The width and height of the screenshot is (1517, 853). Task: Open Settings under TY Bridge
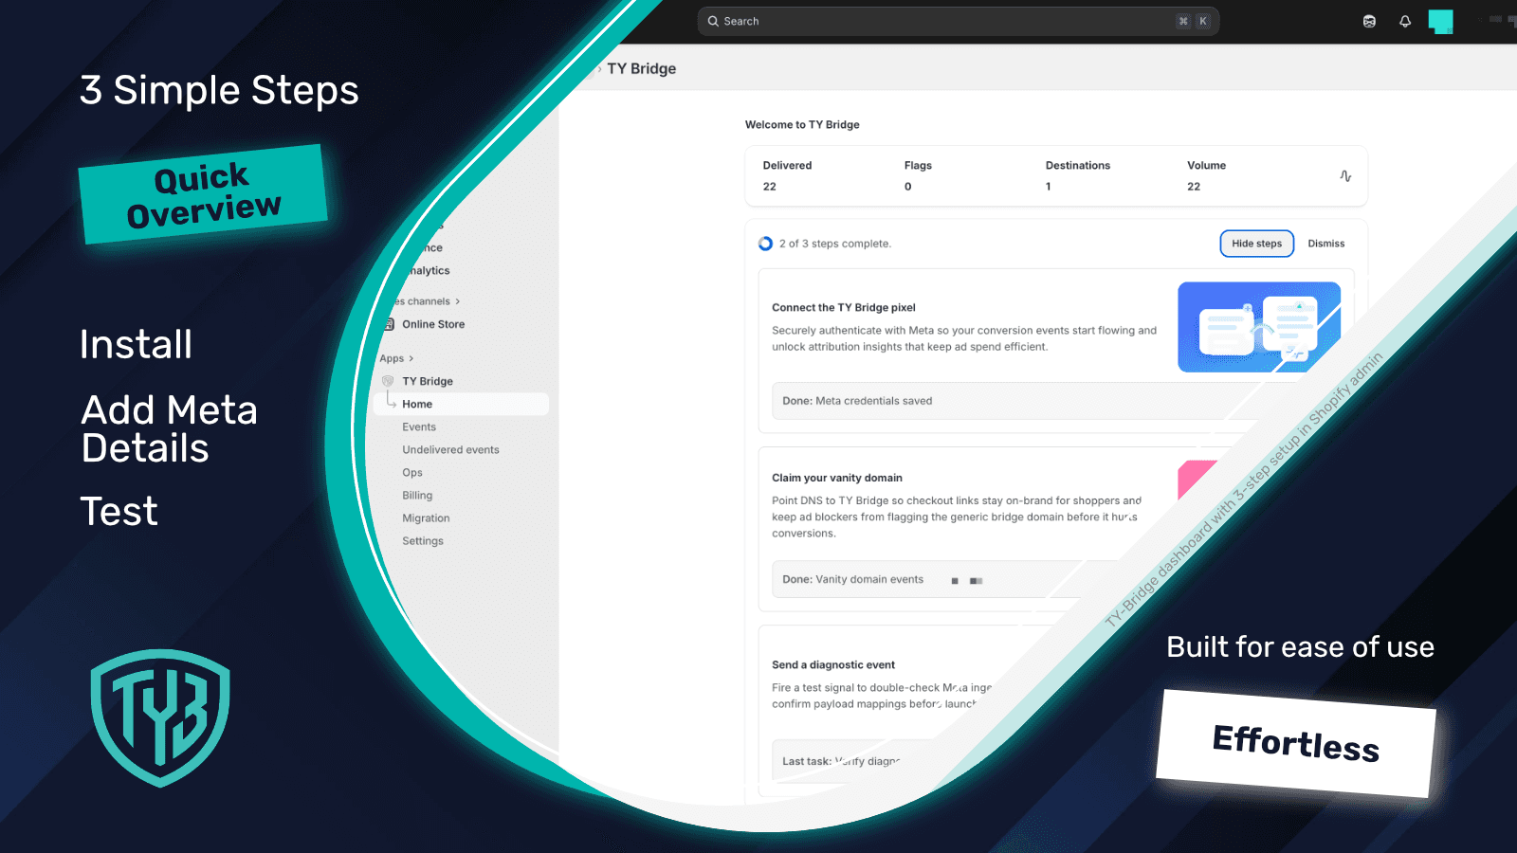(422, 540)
